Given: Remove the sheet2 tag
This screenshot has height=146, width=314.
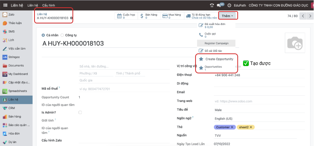Looking at the screenshot, I should pos(251,127).
